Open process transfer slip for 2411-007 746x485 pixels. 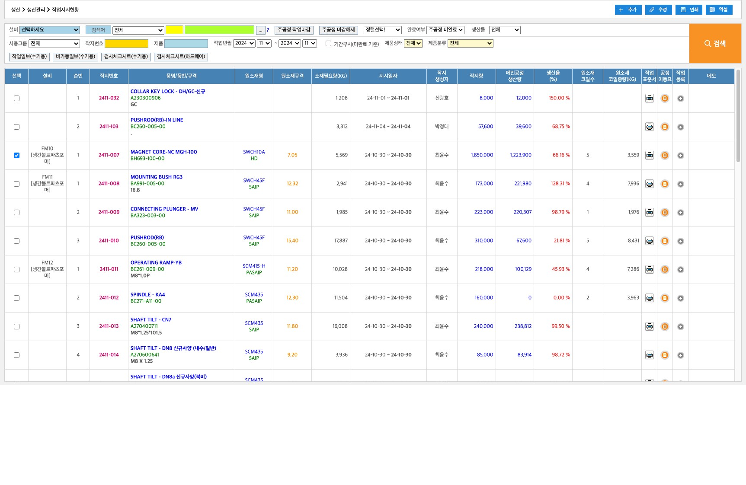pyautogui.click(x=665, y=155)
